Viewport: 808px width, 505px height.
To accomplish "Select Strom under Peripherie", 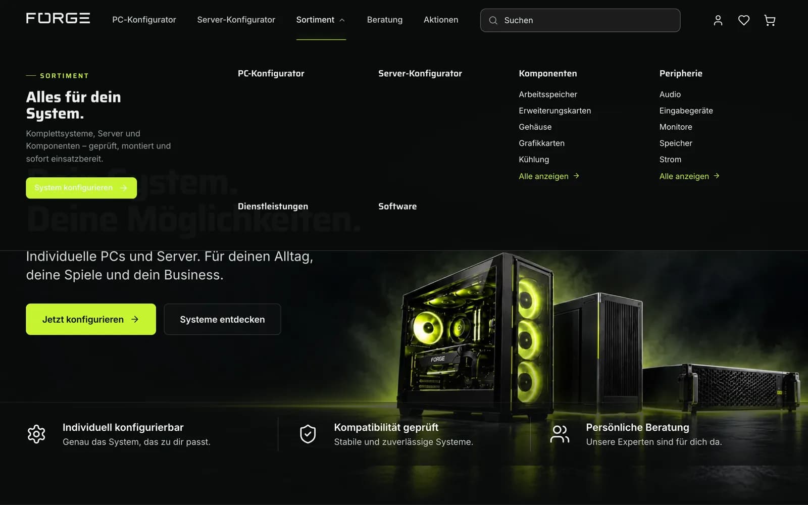I will coord(670,160).
